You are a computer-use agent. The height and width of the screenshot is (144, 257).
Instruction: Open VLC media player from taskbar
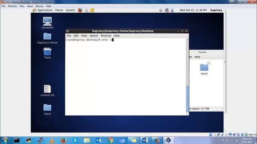[52, 140]
